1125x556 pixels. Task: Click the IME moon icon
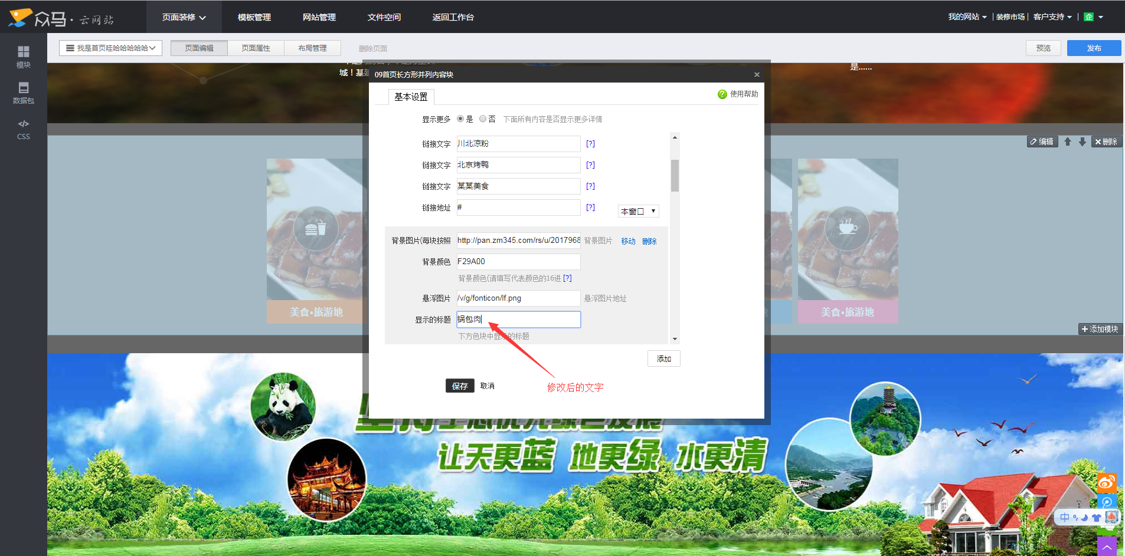click(x=1084, y=518)
